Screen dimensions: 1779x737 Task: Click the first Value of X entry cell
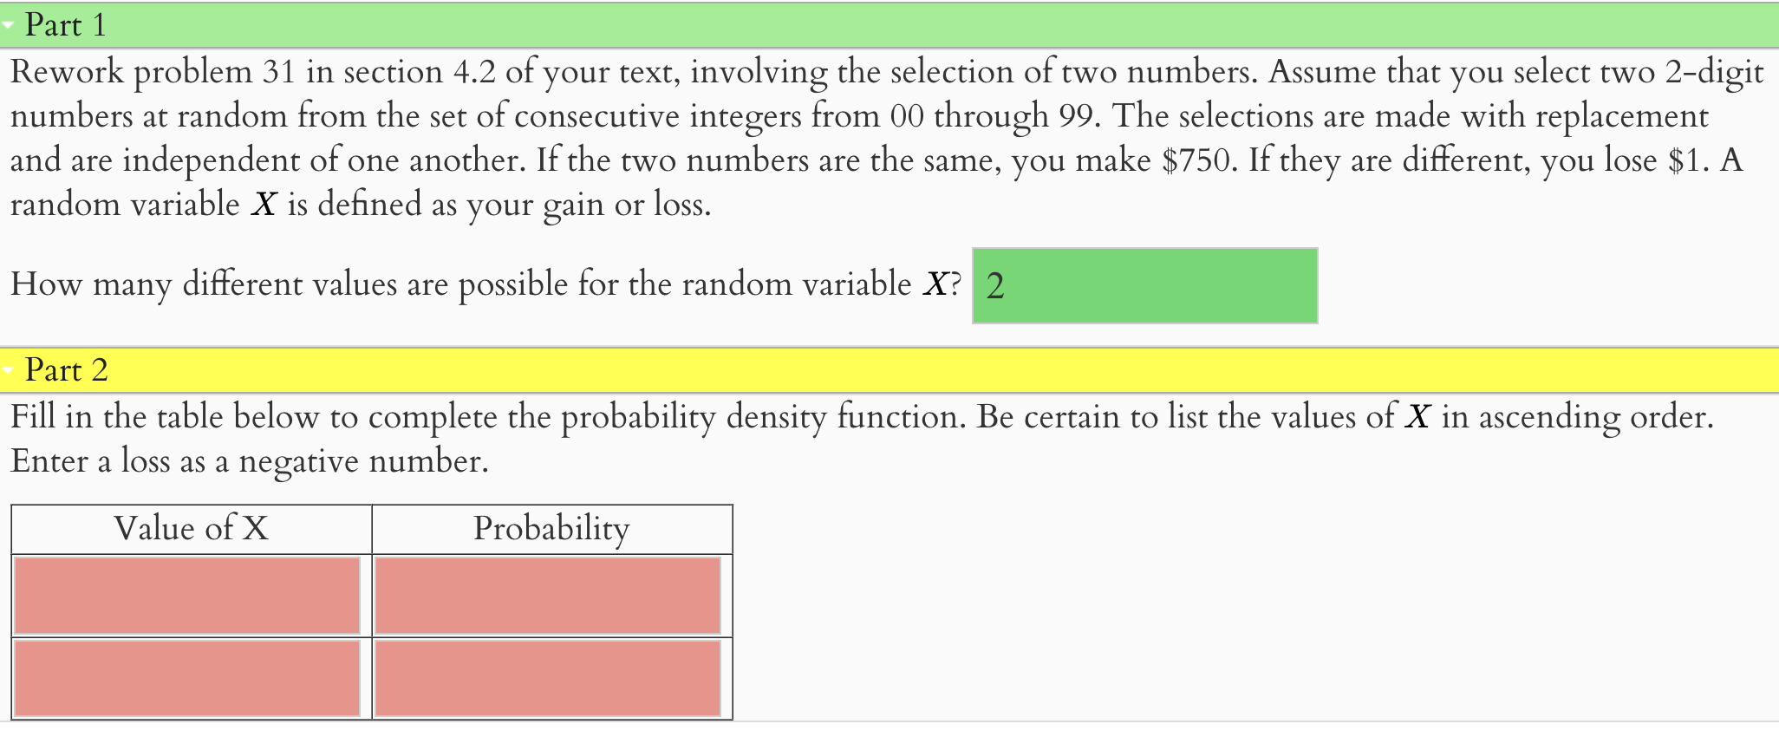pyautogui.click(x=186, y=596)
